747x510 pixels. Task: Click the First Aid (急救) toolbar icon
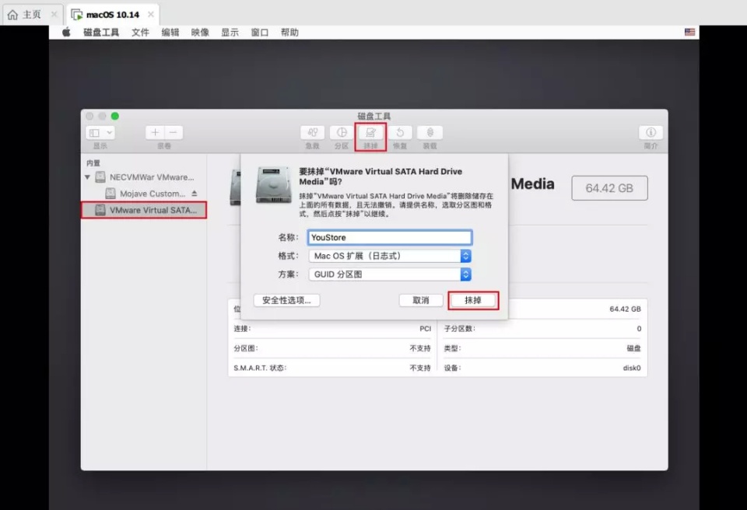(313, 132)
